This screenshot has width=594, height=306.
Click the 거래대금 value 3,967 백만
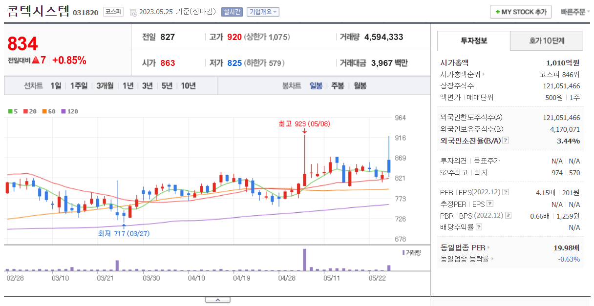(389, 63)
